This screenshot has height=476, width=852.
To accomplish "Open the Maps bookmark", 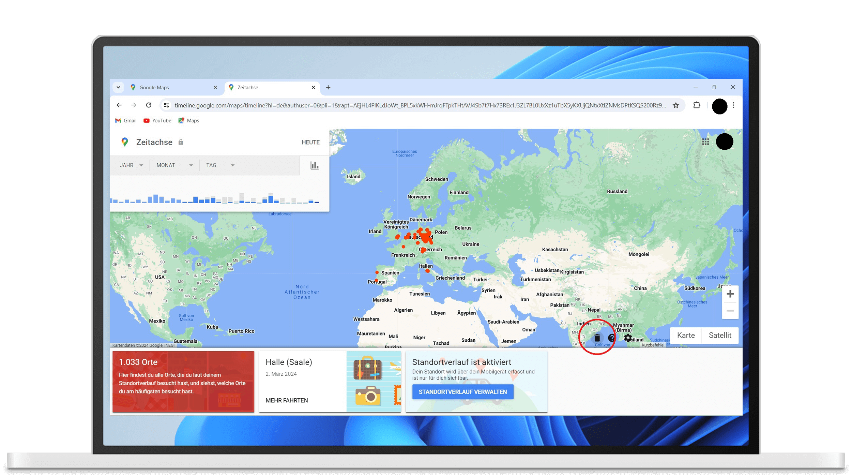I will (x=189, y=121).
